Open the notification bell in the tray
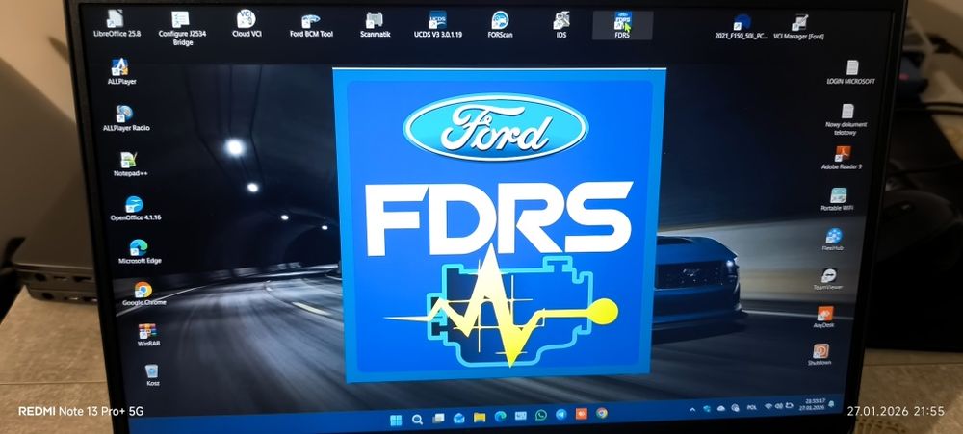This screenshot has width=963, height=434. tap(833, 404)
